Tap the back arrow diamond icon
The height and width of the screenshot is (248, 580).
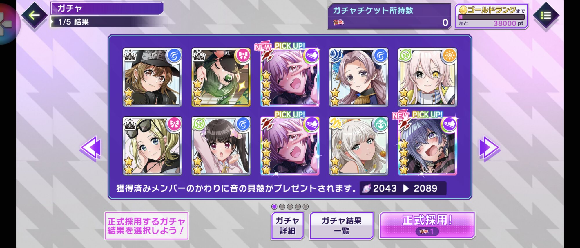pyautogui.click(x=34, y=15)
